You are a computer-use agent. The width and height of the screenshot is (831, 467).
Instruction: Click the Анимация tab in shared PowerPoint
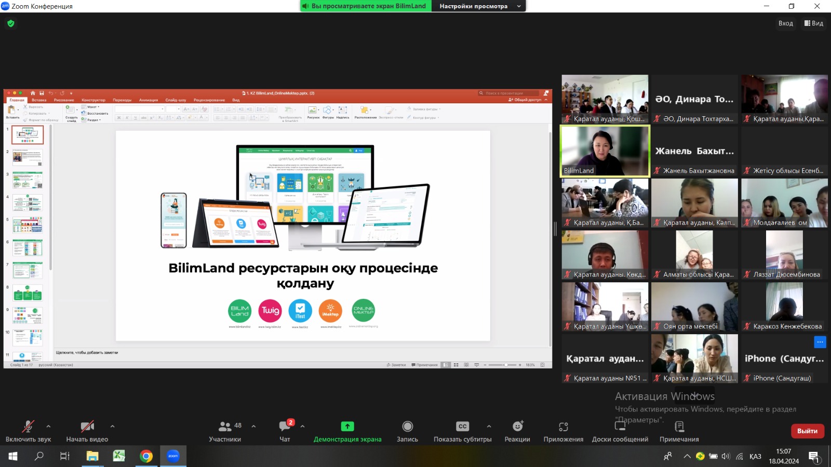click(x=149, y=100)
